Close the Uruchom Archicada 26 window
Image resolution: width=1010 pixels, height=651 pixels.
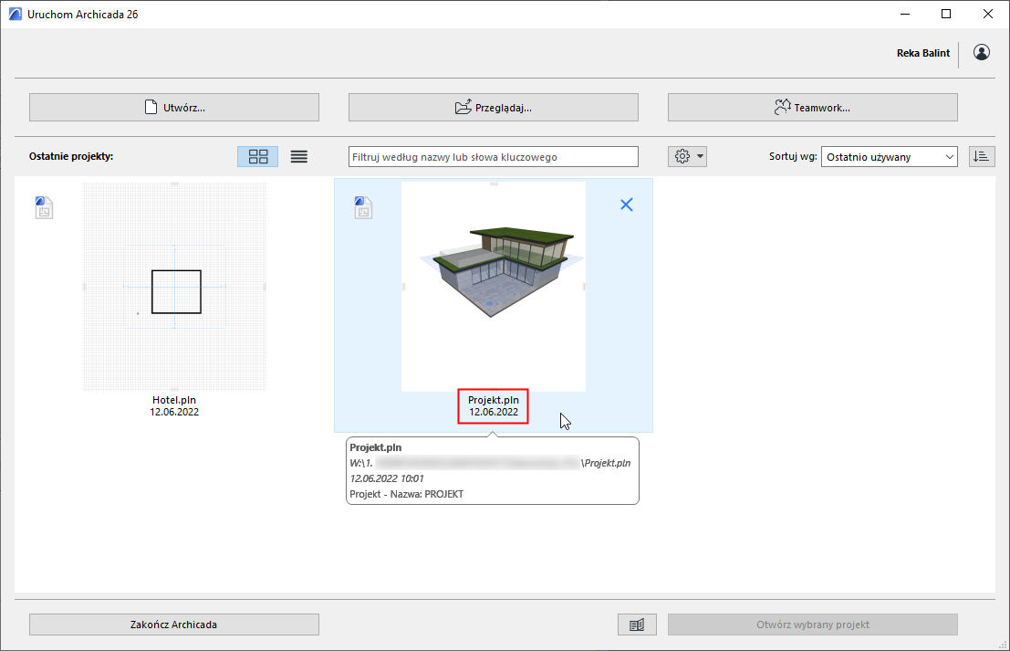[x=988, y=15]
